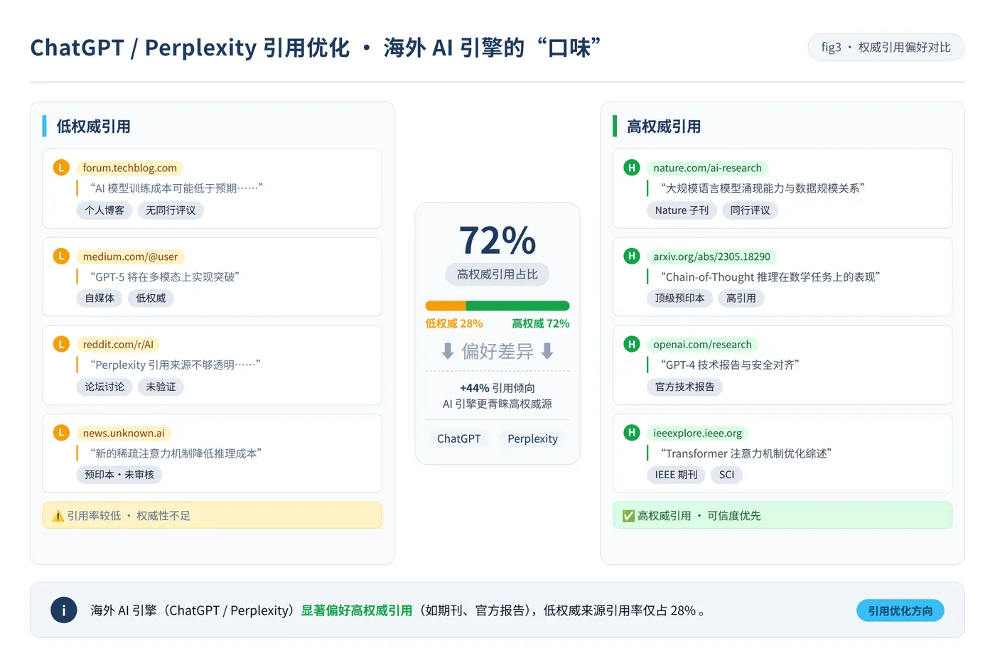This screenshot has width=995, height=663.
Task: Click the 自媒体 tag
Action: point(99,298)
